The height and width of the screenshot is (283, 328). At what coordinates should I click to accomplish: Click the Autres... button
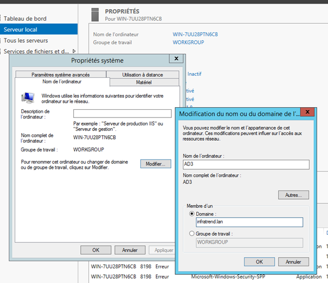[293, 195]
